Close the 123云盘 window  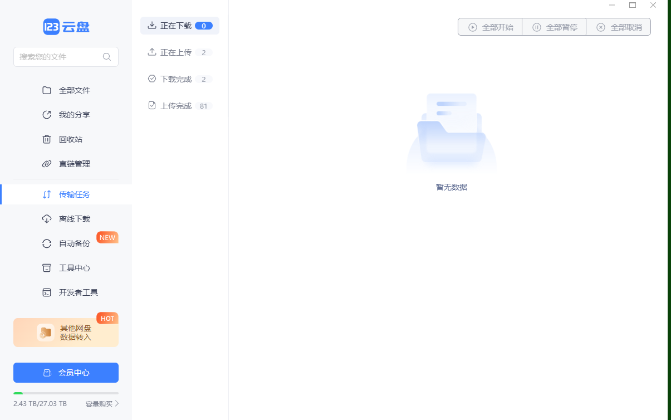(653, 5)
